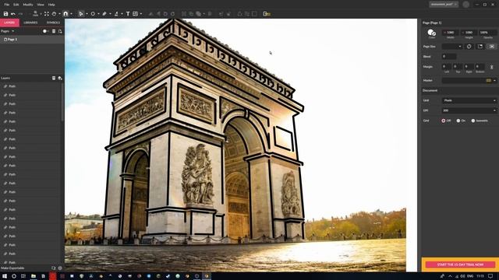Open the File menu
The image size is (499, 280).
[x=7, y=5]
